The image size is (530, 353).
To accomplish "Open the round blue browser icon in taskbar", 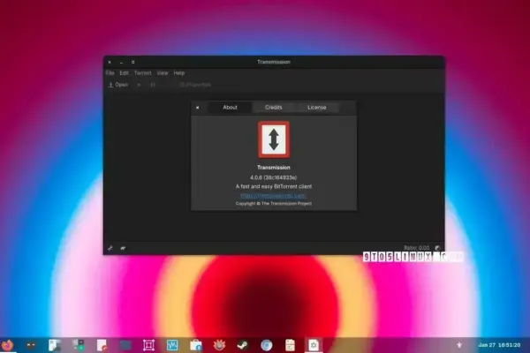I will click(x=267, y=345).
